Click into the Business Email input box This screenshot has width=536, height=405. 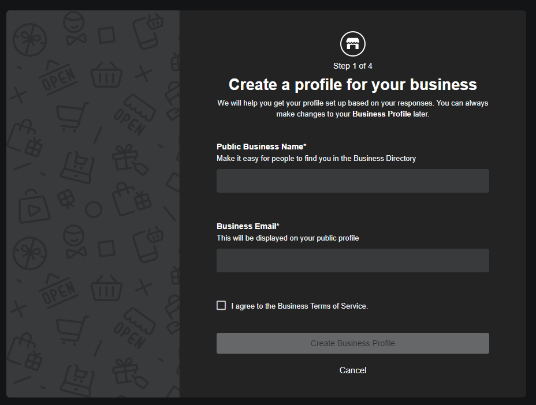[x=352, y=260]
